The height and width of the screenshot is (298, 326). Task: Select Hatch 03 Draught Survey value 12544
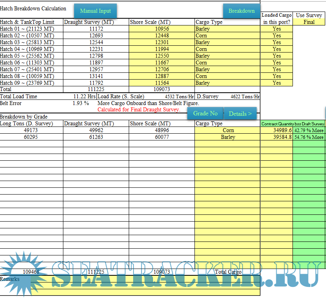coord(96,43)
